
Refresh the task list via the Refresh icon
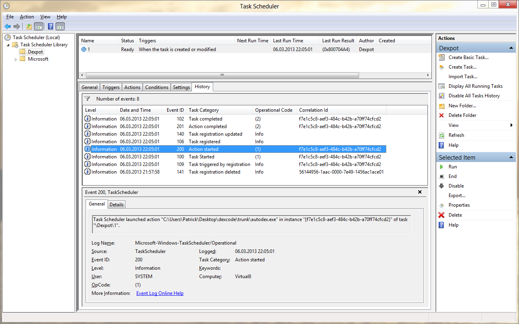[441, 135]
